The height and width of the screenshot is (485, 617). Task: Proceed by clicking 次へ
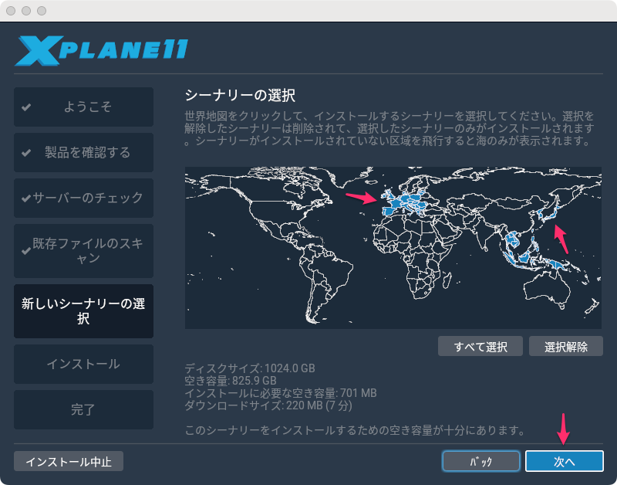click(x=564, y=461)
